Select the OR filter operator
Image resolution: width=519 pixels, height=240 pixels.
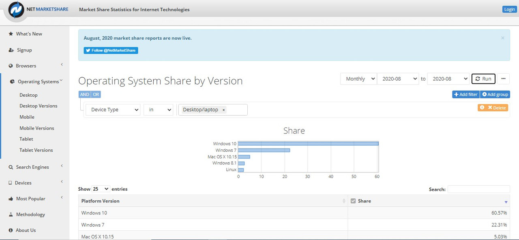tap(96, 94)
